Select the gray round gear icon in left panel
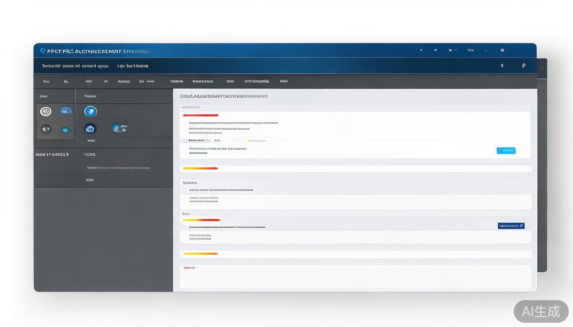573x327 pixels. [x=46, y=112]
